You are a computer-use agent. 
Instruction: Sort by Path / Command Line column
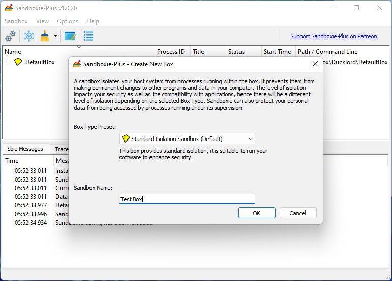pyautogui.click(x=342, y=51)
